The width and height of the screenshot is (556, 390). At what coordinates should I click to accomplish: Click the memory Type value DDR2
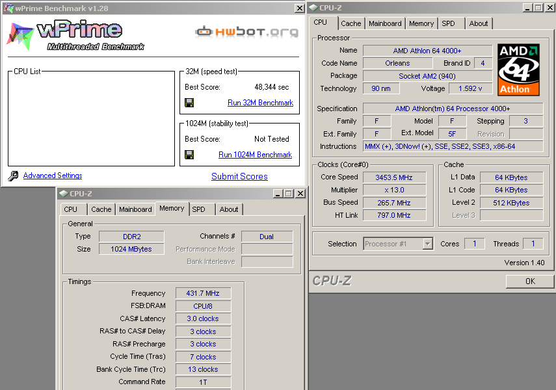[x=131, y=237]
